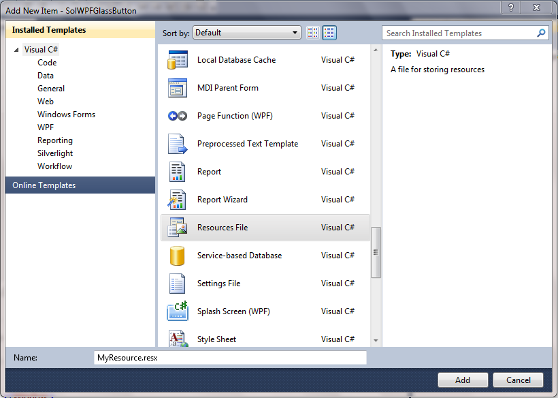The image size is (558, 398).
Task: Select the MDI Parent Form label
Action: [x=228, y=88]
